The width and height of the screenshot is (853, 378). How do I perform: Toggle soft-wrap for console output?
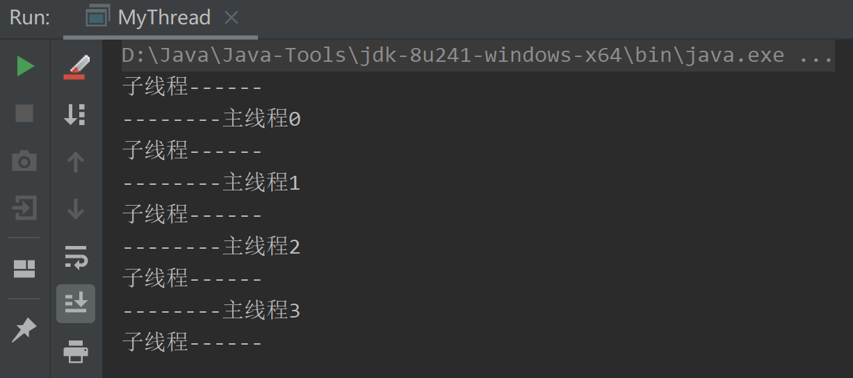pyautogui.click(x=75, y=256)
